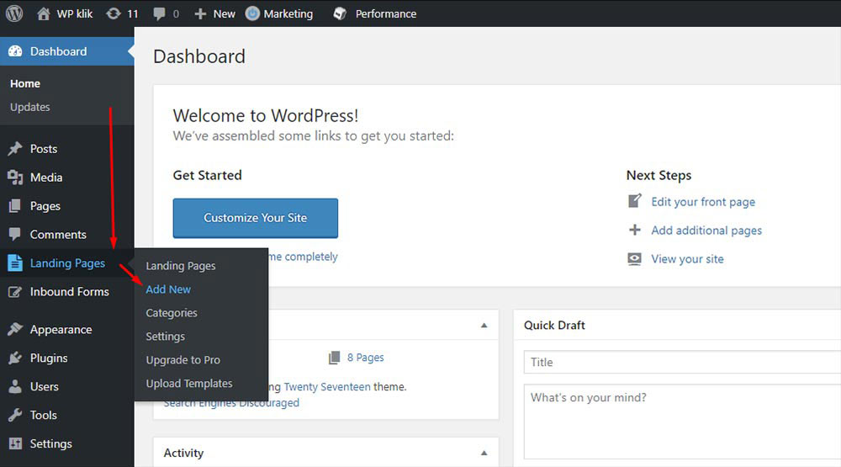Click the updates icon showing 11
This screenshot has height=467, width=841.
tap(114, 13)
